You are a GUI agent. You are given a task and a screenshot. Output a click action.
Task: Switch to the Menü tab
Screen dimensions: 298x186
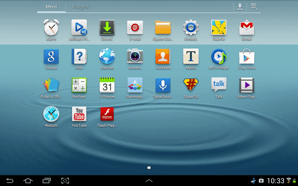pos(52,7)
